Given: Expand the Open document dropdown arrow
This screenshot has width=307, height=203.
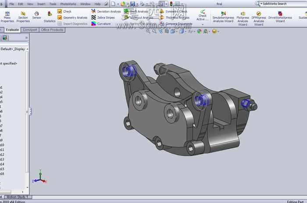Looking at the screenshot, I should point(128,4).
